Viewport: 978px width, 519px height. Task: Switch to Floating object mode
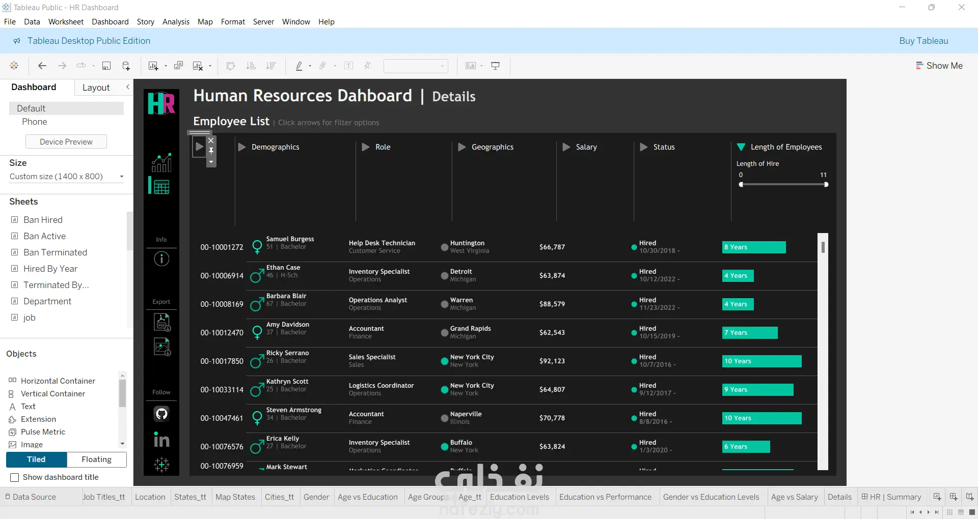coord(96,459)
